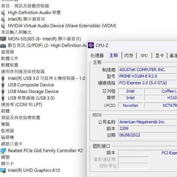The width and height of the screenshot is (177, 177).
Task: Click the NCT679 LPCIO model field
Action: (161, 105)
